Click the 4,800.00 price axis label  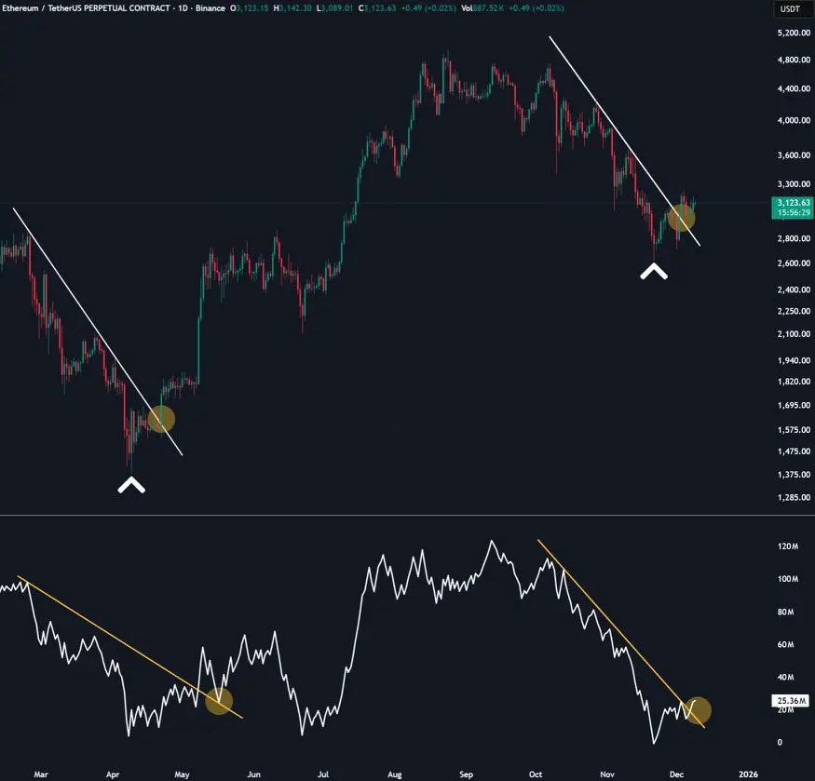coord(794,60)
